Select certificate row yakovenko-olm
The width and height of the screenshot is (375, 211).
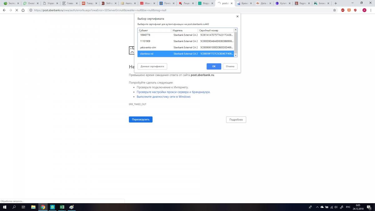(186, 48)
